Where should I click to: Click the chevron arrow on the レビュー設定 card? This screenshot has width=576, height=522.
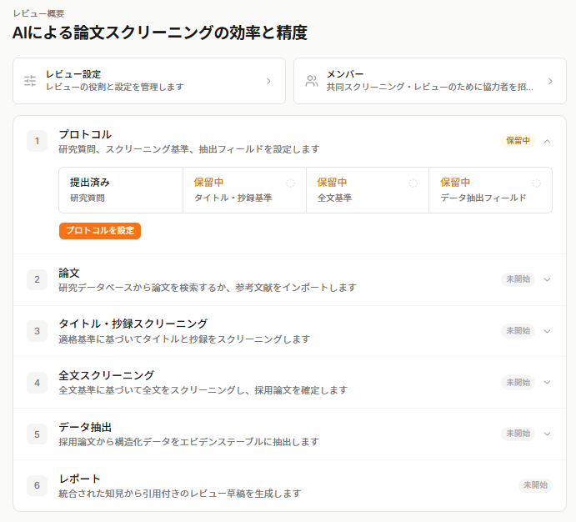click(x=269, y=81)
